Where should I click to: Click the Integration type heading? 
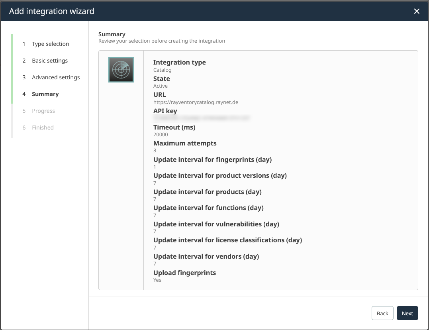[x=179, y=62]
